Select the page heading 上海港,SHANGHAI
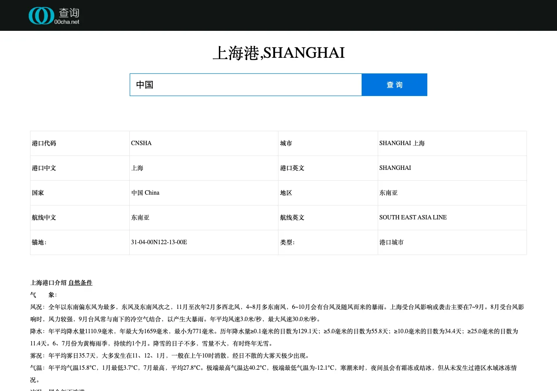The image size is (557, 391). point(278,53)
